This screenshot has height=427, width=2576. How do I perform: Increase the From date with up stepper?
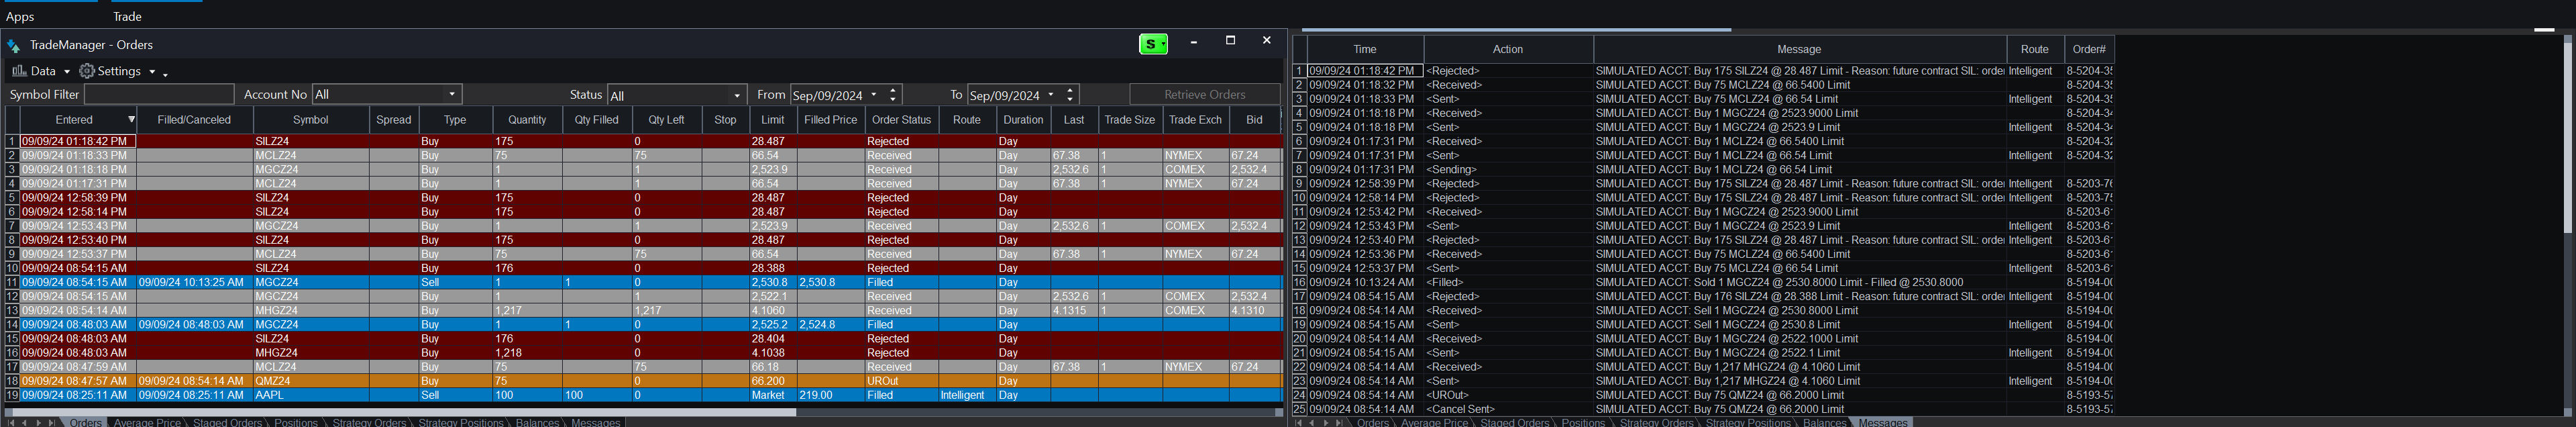[x=893, y=90]
